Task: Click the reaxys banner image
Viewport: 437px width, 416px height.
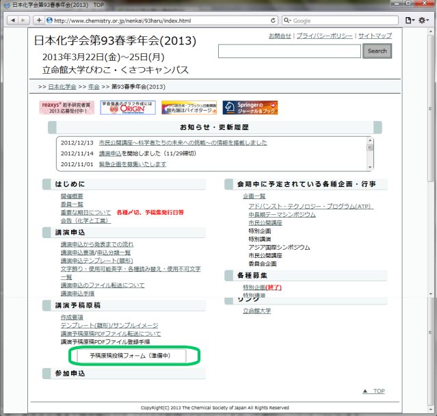Action: coord(66,107)
